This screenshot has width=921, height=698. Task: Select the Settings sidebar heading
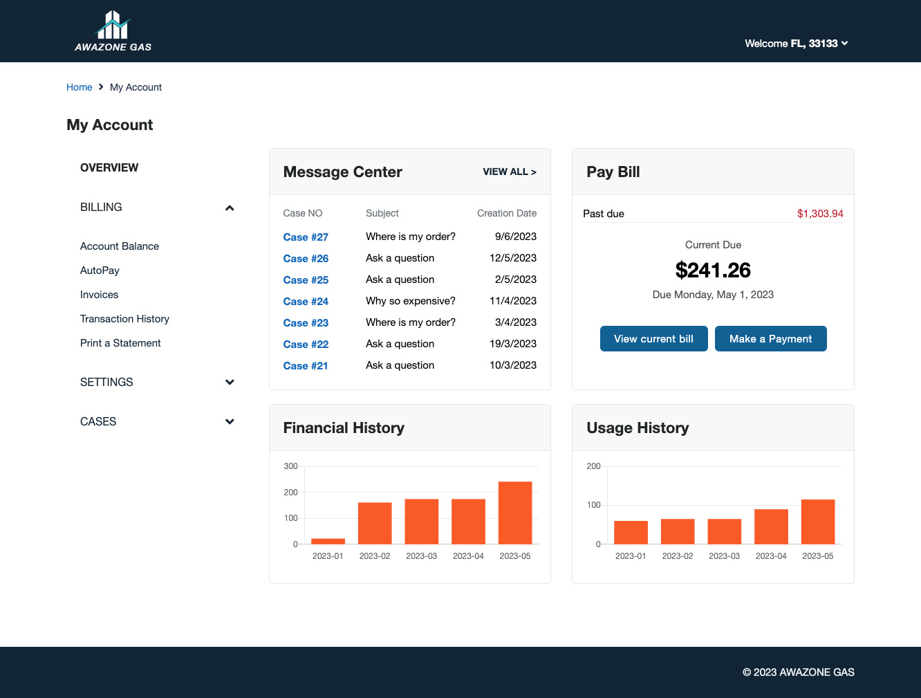[106, 382]
